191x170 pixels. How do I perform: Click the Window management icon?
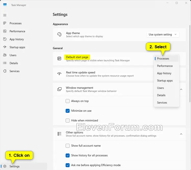pyautogui.click(x=59, y=89)
